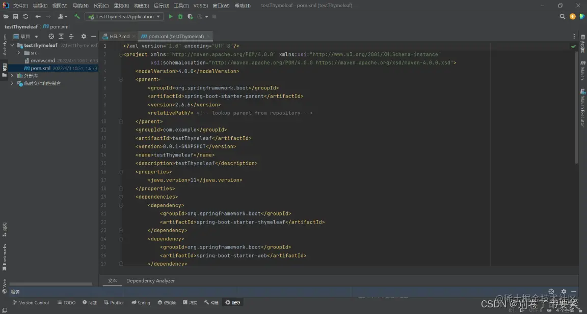The width and height of the screenshot is (587, 314).
Task: Select mvnw.cmd file in project tree
Action: [x=43, y=60]
